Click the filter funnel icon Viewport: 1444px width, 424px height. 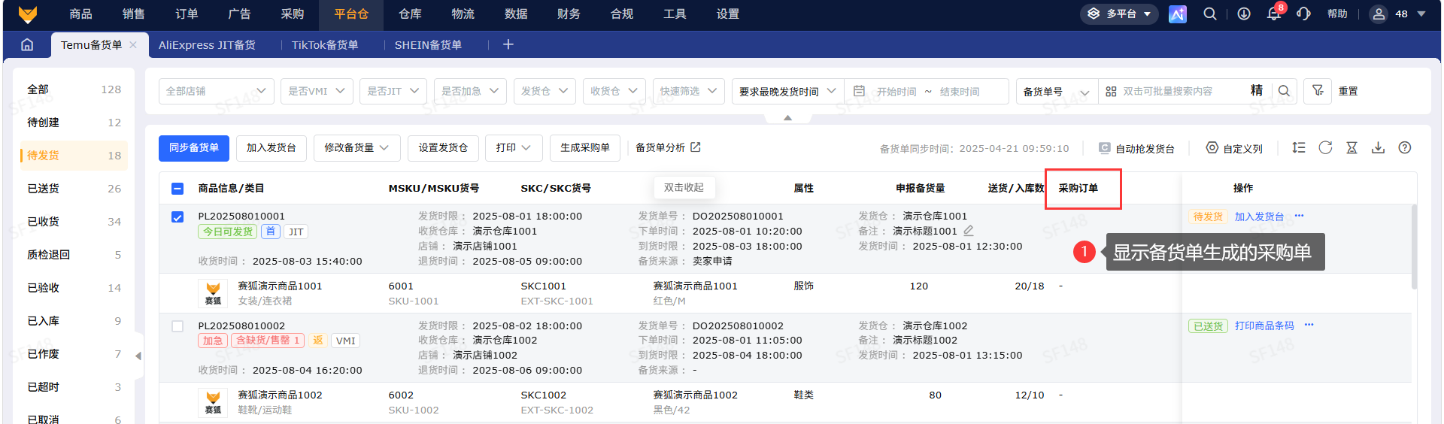1318,91
